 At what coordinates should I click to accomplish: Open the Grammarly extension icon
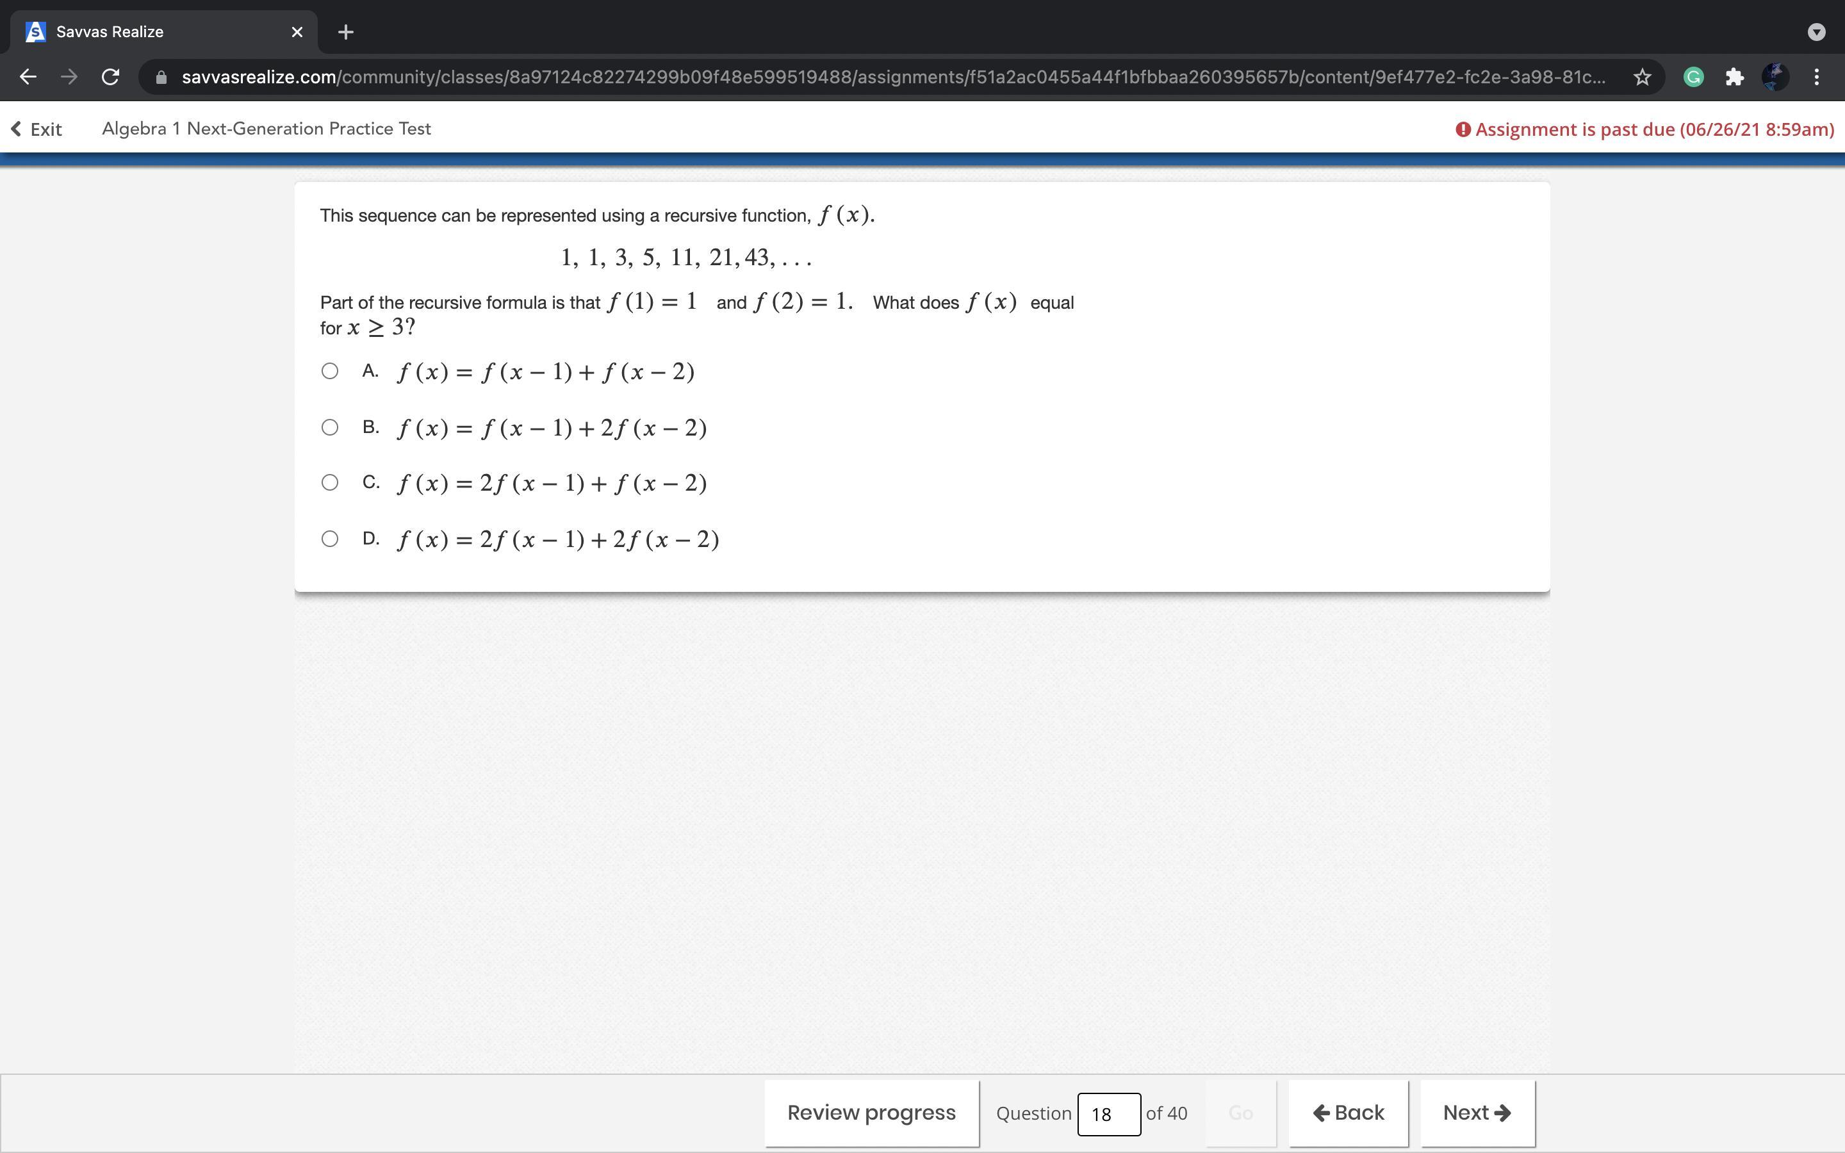pyautogui.click(x=1693, y=77)
